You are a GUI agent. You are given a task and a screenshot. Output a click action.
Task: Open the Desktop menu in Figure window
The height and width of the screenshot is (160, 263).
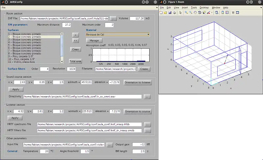(x=204, y=8)
